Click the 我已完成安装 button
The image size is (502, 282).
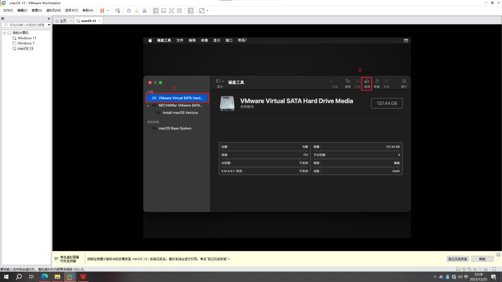coord(458,258)
